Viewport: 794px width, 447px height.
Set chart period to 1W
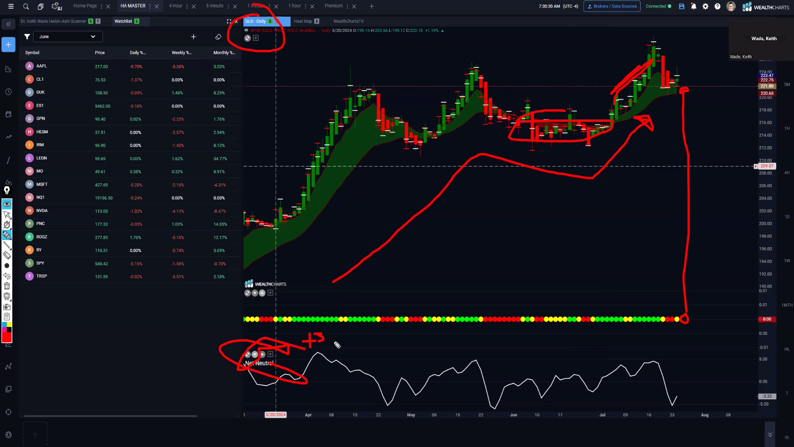click(787, 261)
